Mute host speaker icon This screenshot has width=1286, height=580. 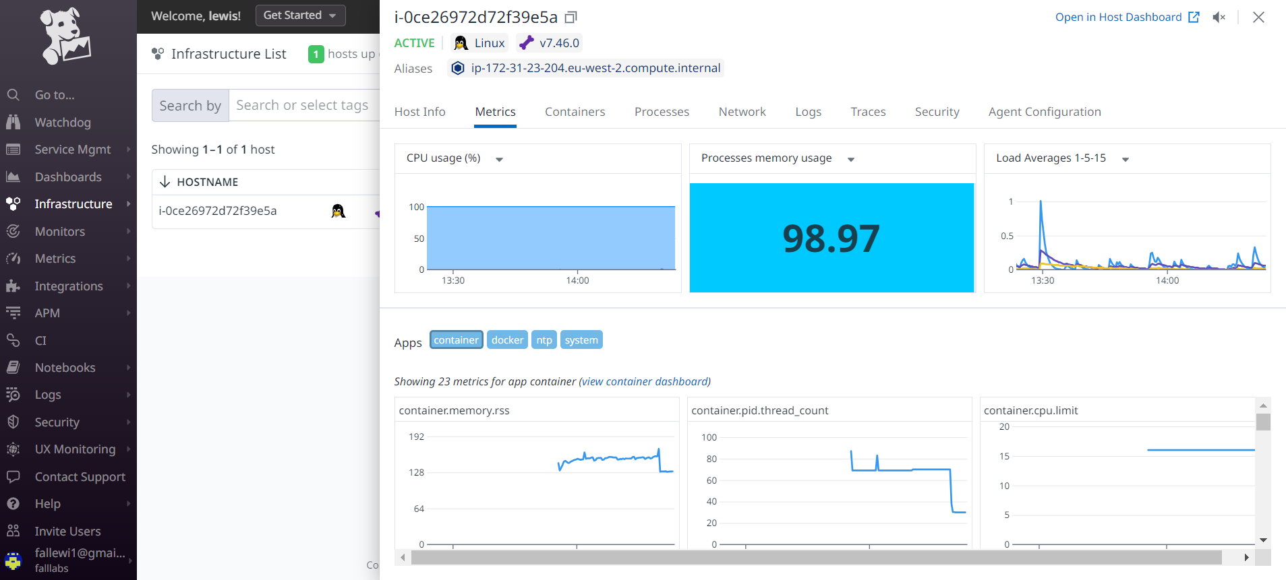pyautogui.click(x=1219, y=18)
